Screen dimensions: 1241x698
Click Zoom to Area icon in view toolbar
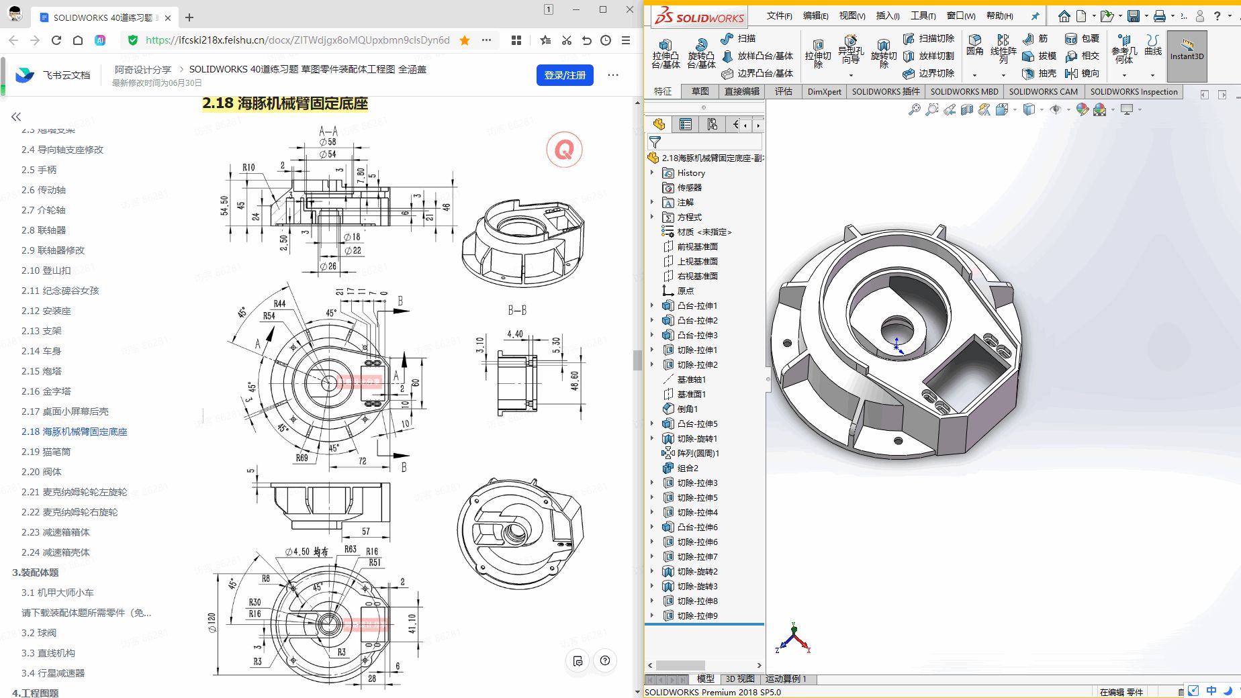[932, 109]
